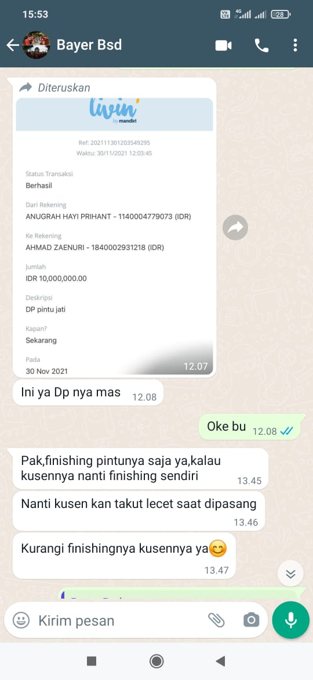
Task: Start a video call
Action: coord(224,45)
